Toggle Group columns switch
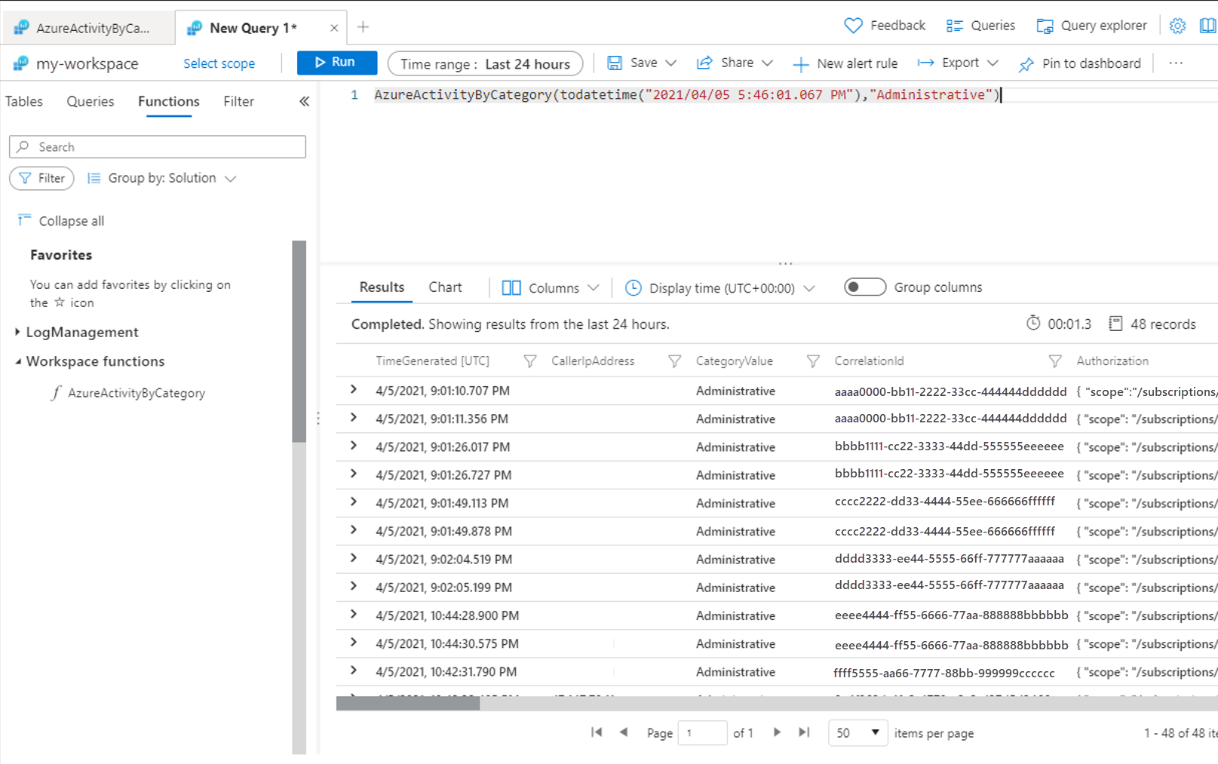1218x764 pixels. click(x=865, y=287)
